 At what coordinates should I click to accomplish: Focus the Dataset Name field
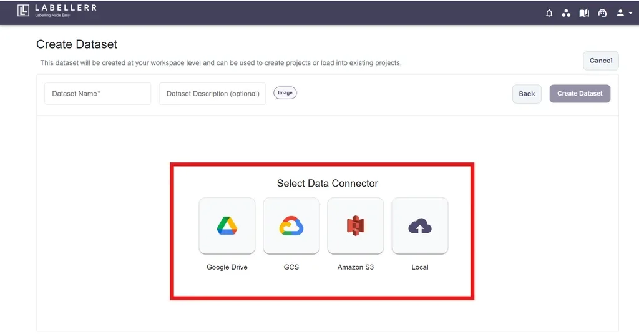tap(98, 94)
